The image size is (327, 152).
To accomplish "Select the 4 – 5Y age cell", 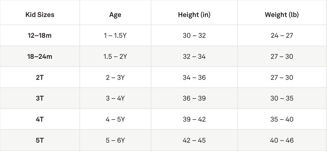I will 115,119.
